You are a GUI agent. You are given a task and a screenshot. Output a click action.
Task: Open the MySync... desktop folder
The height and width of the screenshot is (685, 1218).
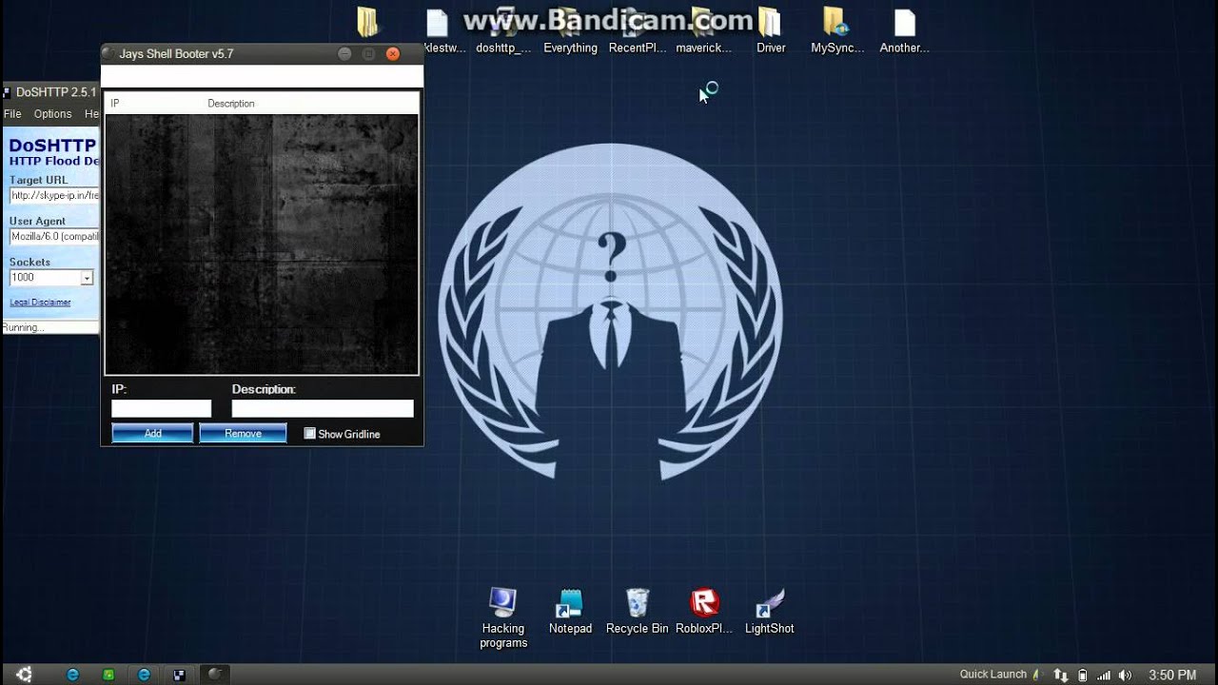(837, 30)
